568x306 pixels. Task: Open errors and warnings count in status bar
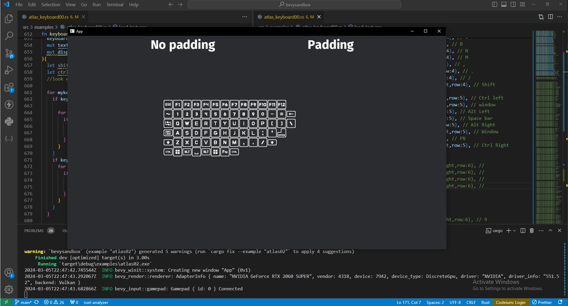(x=55, y=302)
